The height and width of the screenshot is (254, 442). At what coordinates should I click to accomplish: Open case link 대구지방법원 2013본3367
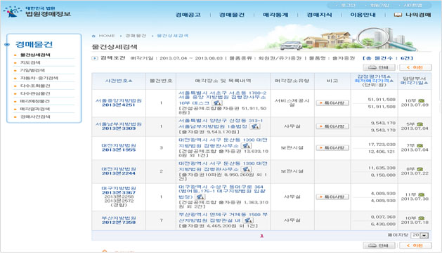119,190
